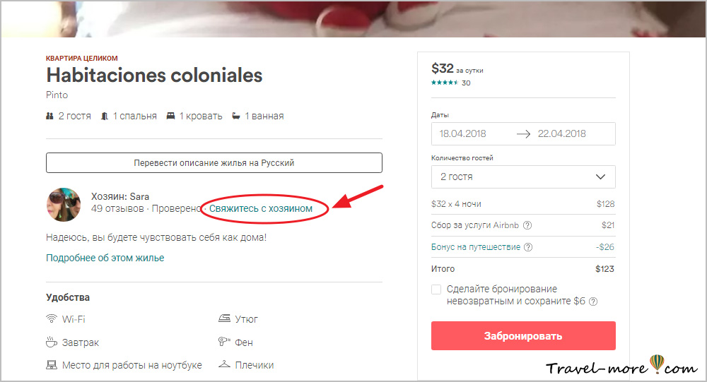Open Подробнее об этом жилье link
This screenshot has width=707, height=382.
pos(105,258)
